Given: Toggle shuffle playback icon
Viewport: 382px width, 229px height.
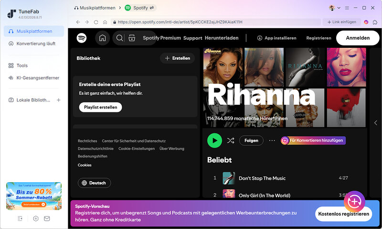Looking at the screenshot, I should coord(231,141).
